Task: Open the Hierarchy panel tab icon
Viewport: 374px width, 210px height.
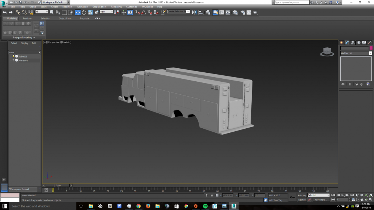Action: coord(353,43)
